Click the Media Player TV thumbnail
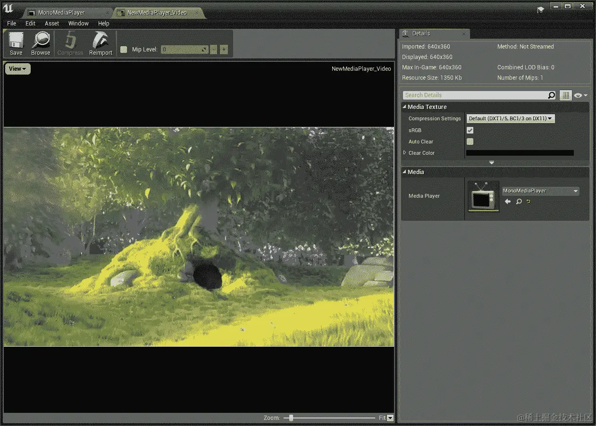 (484, 196)
